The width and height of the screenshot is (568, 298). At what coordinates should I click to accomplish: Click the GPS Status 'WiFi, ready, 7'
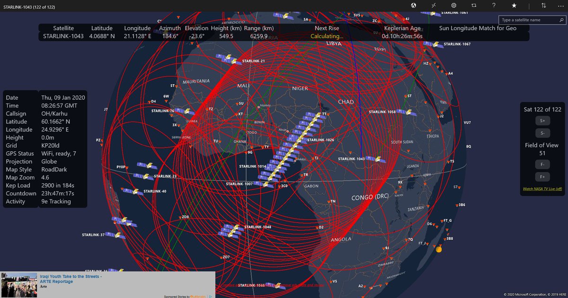pos(59,154)
